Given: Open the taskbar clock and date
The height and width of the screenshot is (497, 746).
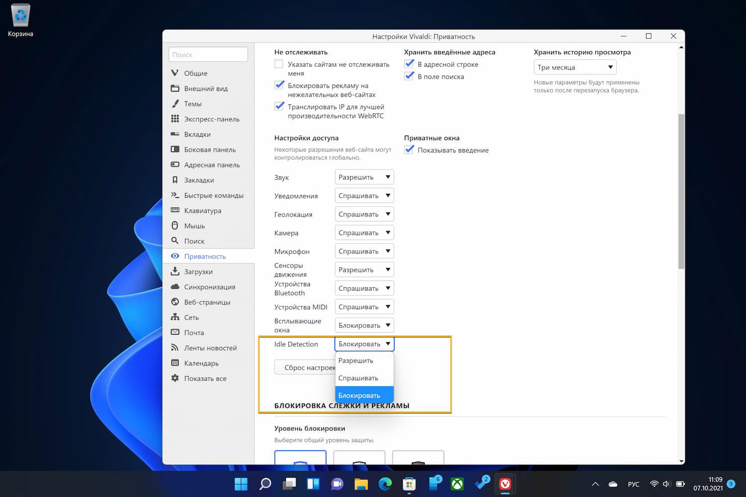Looking at the screenshot, I should pyautogui.click(x=708, y=484).
